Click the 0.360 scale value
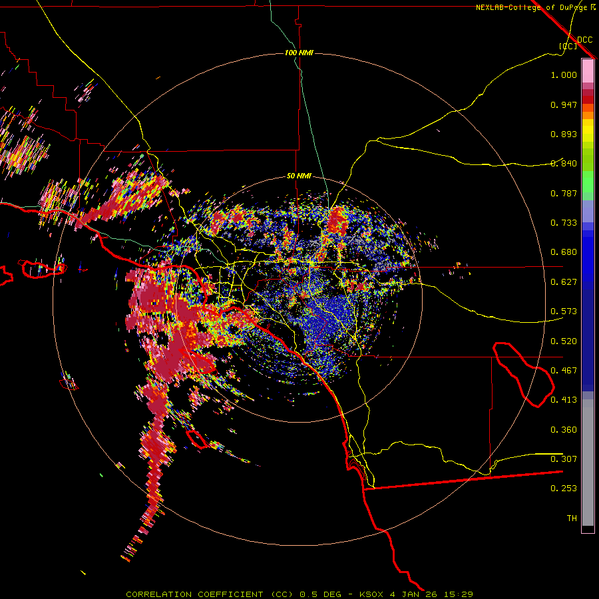Screen dimensions: 599x599 [x=564, y=430]
